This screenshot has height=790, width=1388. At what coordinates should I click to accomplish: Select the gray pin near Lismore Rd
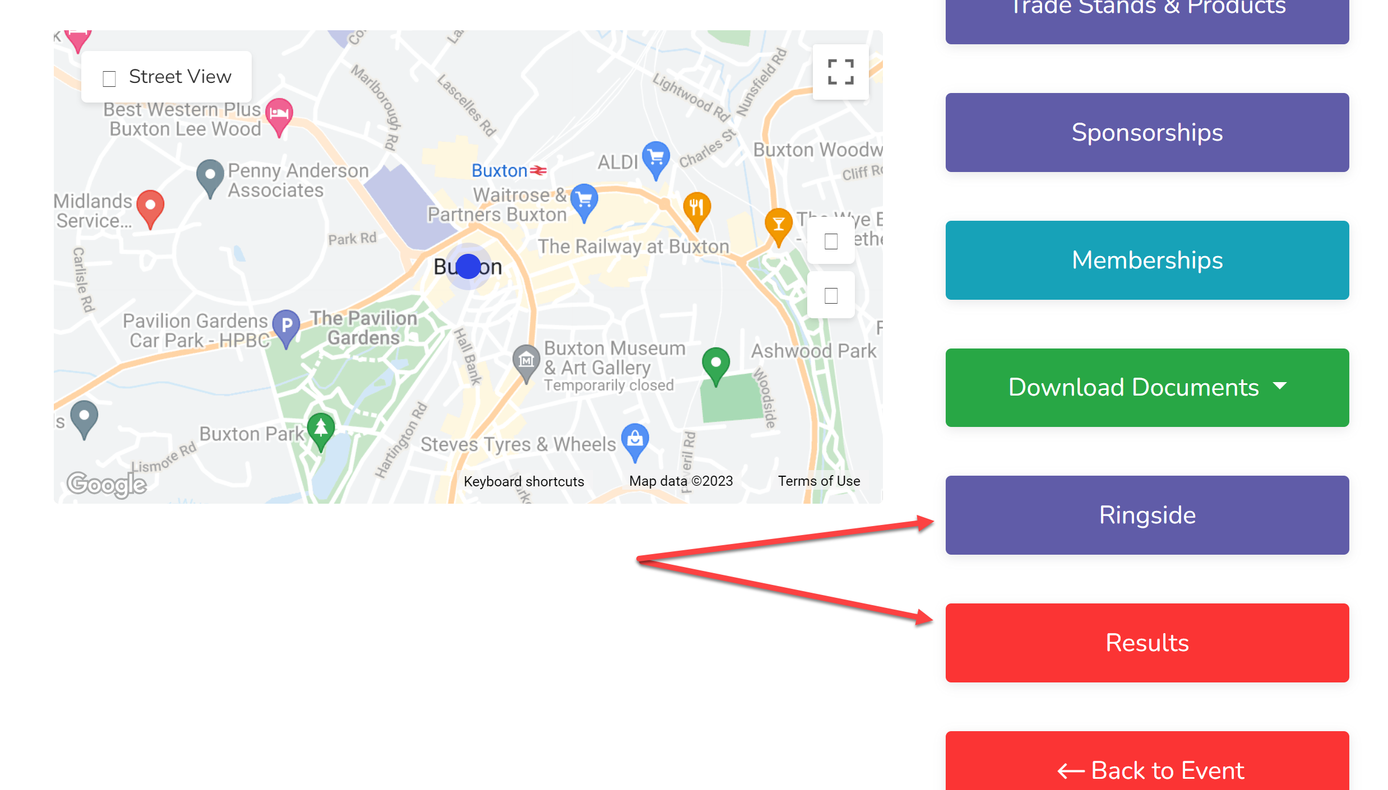(x=85, y=420)
